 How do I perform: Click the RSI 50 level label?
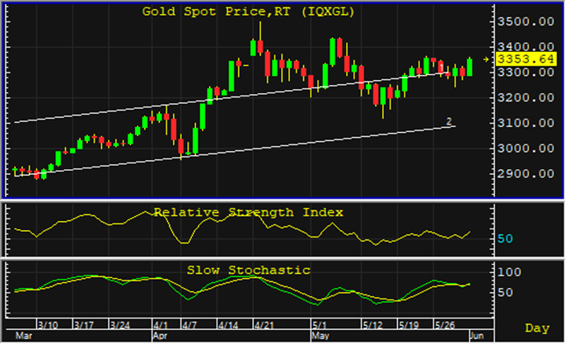tap(505, 239)
